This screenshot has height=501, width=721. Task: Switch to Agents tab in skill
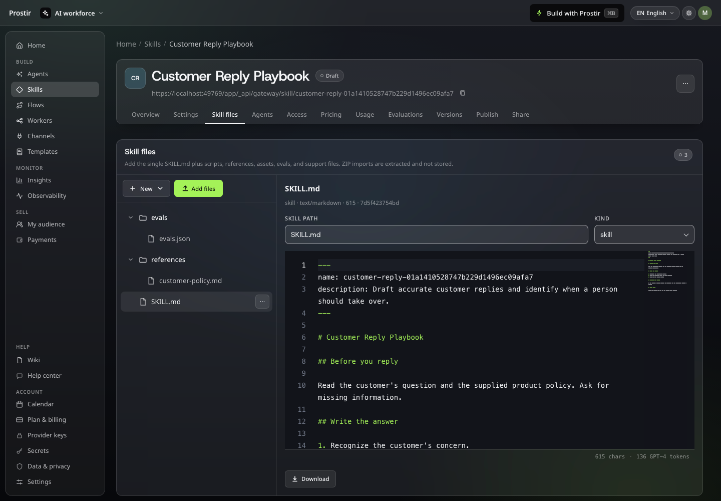262,114
